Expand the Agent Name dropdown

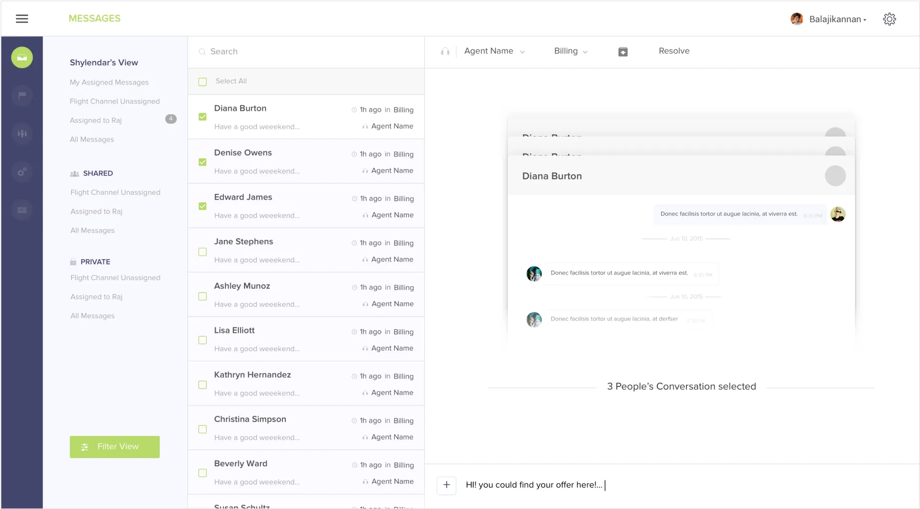(x=494, y=51)
